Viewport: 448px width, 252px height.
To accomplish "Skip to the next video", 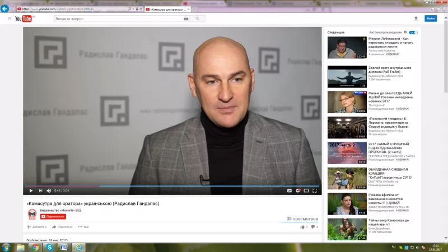I will point(40,190).
